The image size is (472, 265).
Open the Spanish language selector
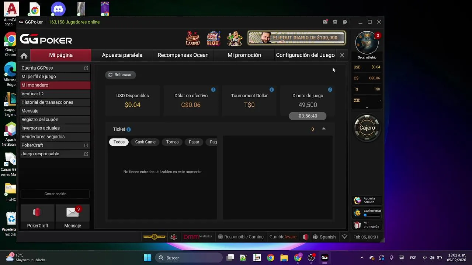pyautogui.click(x=324, y=237)
